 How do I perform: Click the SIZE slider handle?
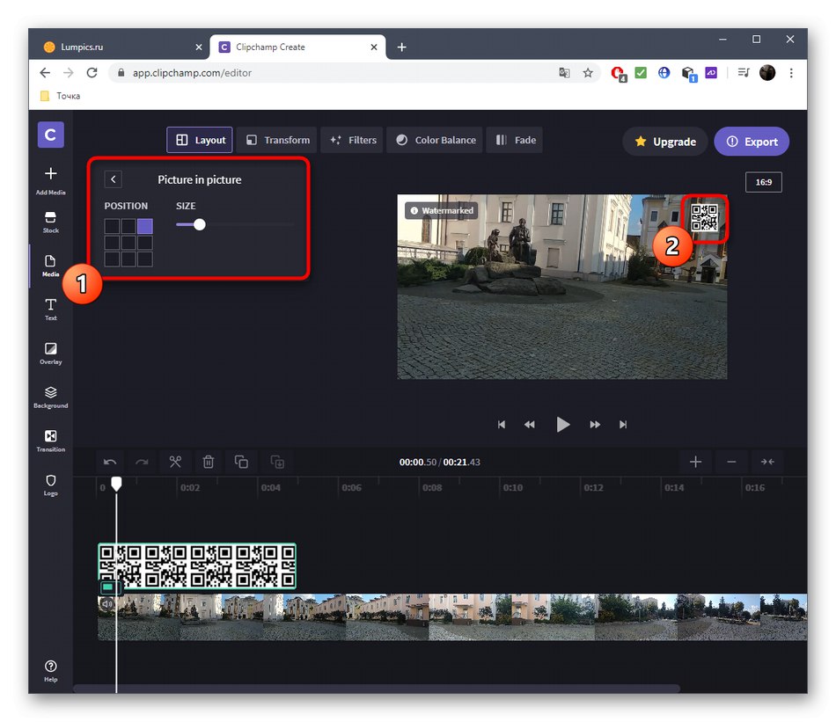click(x=200, y=225)
